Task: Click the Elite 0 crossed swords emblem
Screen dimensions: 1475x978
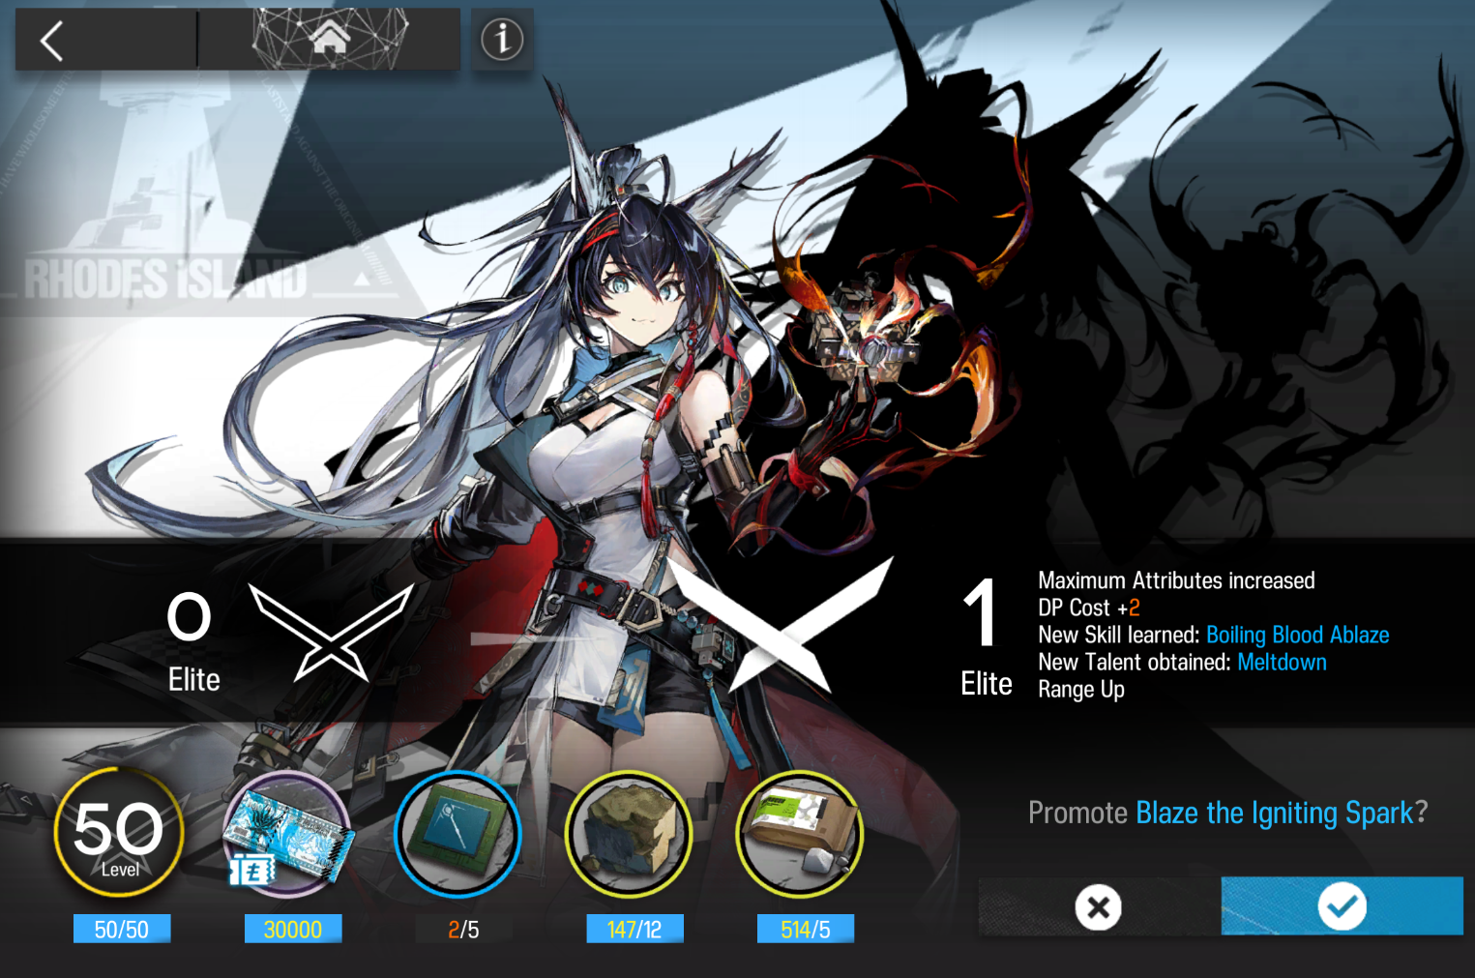Action: coord(331,632)
